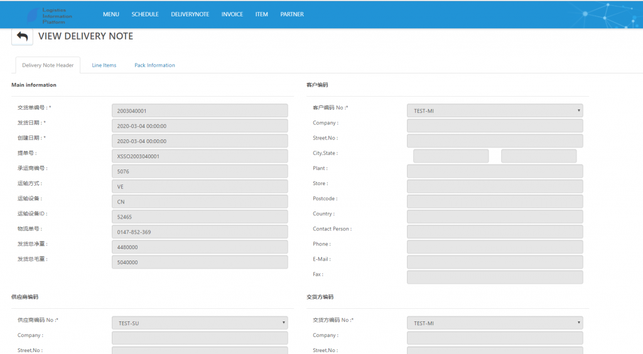The width and height of the screenshot is (643, 354).
Task: Click the customer E-Mail field
Action: tap(495, 262)
